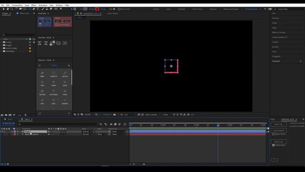Open the Active Camera dropdown
The width and height of the screenshot is (305, 172).
pyautogui.click(x=152, y=115)
